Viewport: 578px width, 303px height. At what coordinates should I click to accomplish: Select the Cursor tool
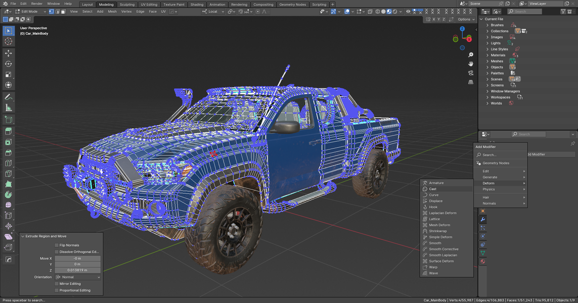(x=8, y=41)
